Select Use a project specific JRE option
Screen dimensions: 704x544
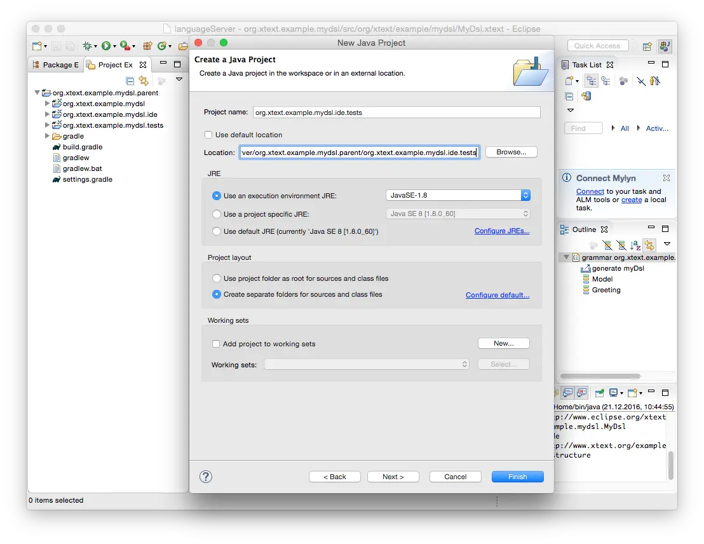pyautogui.click(x=217, y=214)
